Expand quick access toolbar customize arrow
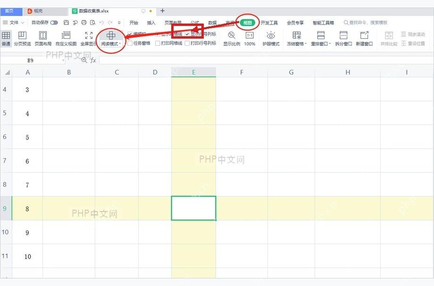The image size is (434, 286). [119, 23]
